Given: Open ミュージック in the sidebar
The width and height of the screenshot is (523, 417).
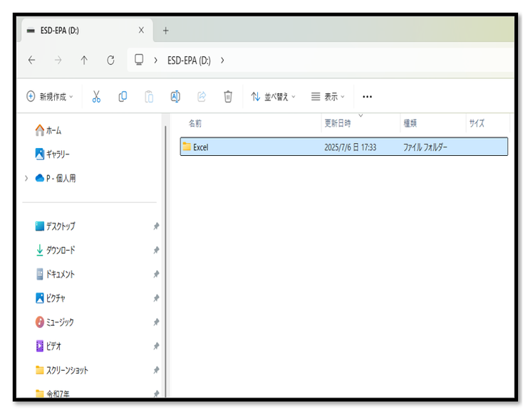Looking at the screenshot, I should (54, 322).
